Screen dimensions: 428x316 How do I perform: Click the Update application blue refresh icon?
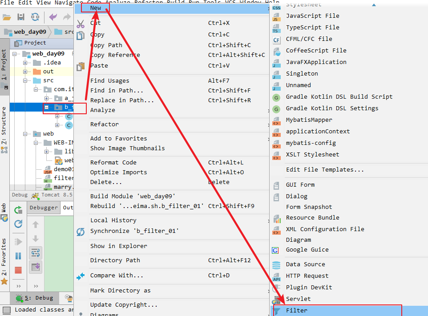[x=18, y=224]
